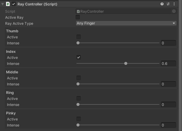Screen dimensions: 182x131
Task: Disable the Ray Controller component checkbox
Action: pyautogui.click(x=14, y=4)
